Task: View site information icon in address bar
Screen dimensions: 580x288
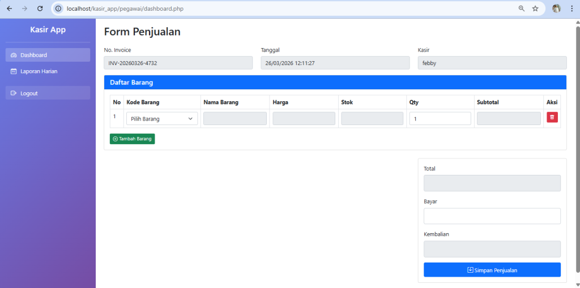Action: pyautogui.click(x=58, y=8)
